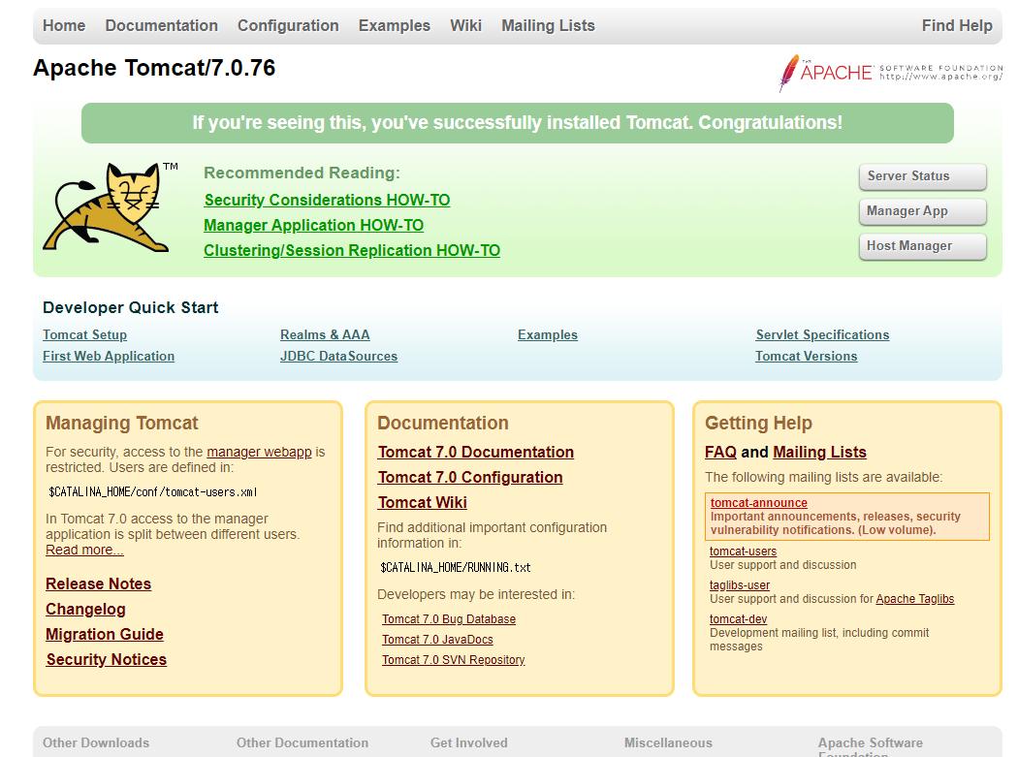Click Read more... in Managing Tomcat
The width and height of the screenshot is (1018, 757).
(x=84, y=550)
